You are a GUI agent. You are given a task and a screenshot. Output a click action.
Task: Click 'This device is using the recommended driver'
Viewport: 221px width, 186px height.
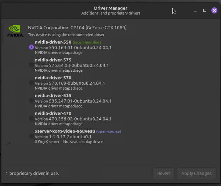pos(67,35)
